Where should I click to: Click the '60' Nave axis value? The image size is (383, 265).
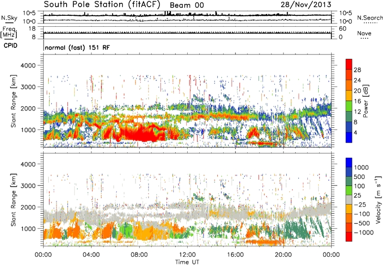click(343, 29)
